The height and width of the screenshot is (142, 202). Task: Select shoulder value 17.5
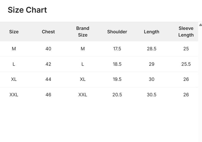tap(117, 49)
